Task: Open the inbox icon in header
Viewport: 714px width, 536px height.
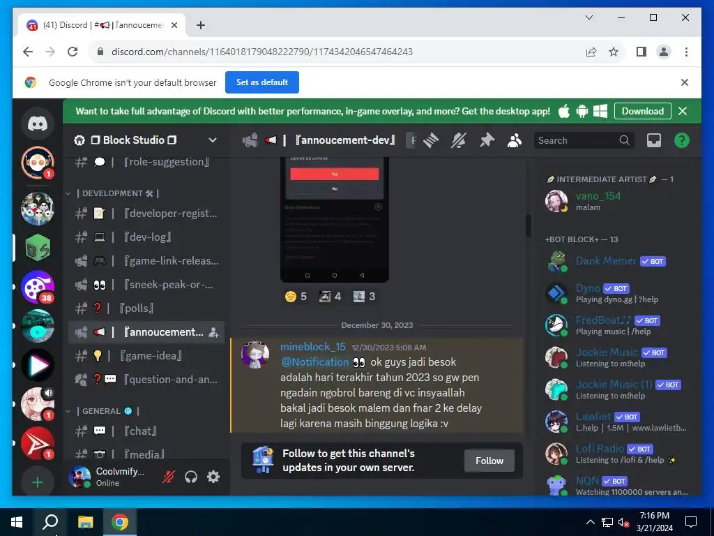Action: click(x=654, y=140)
